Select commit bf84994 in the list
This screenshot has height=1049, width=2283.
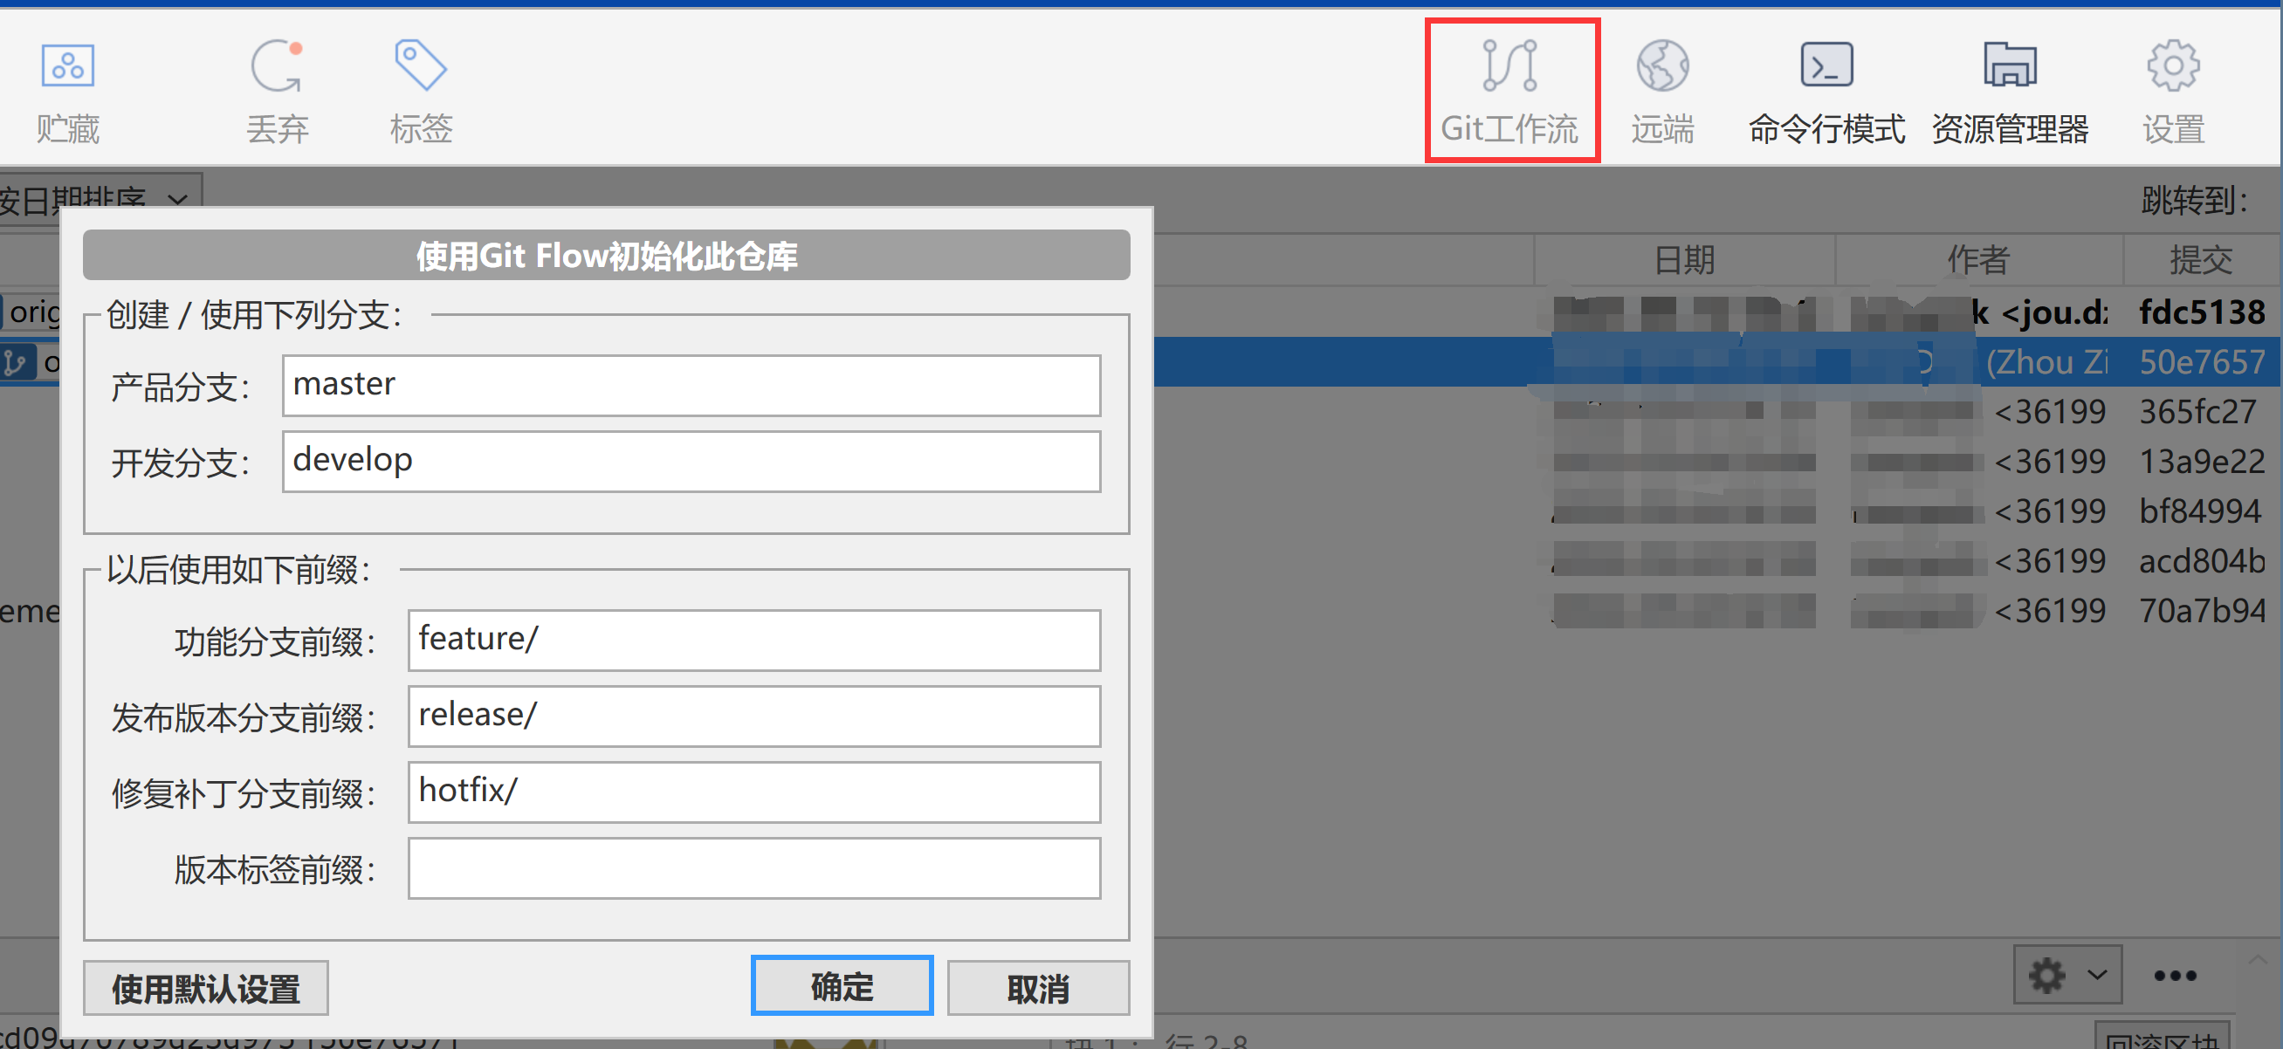[x=2200, y=511]
